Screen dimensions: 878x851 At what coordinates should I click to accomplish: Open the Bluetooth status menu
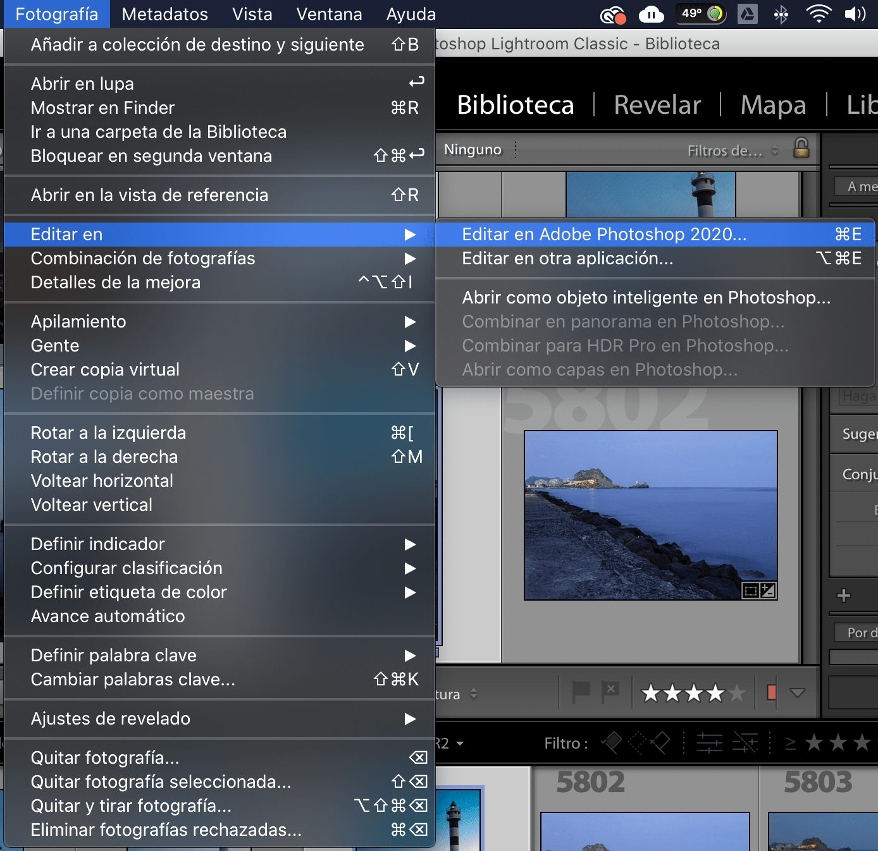781,14
